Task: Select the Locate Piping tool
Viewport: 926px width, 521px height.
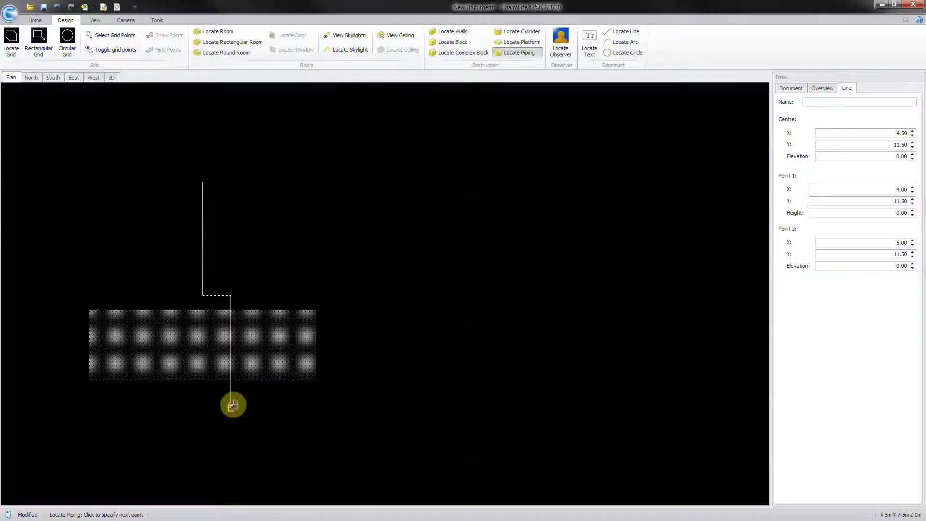Action: click(517, 52)
